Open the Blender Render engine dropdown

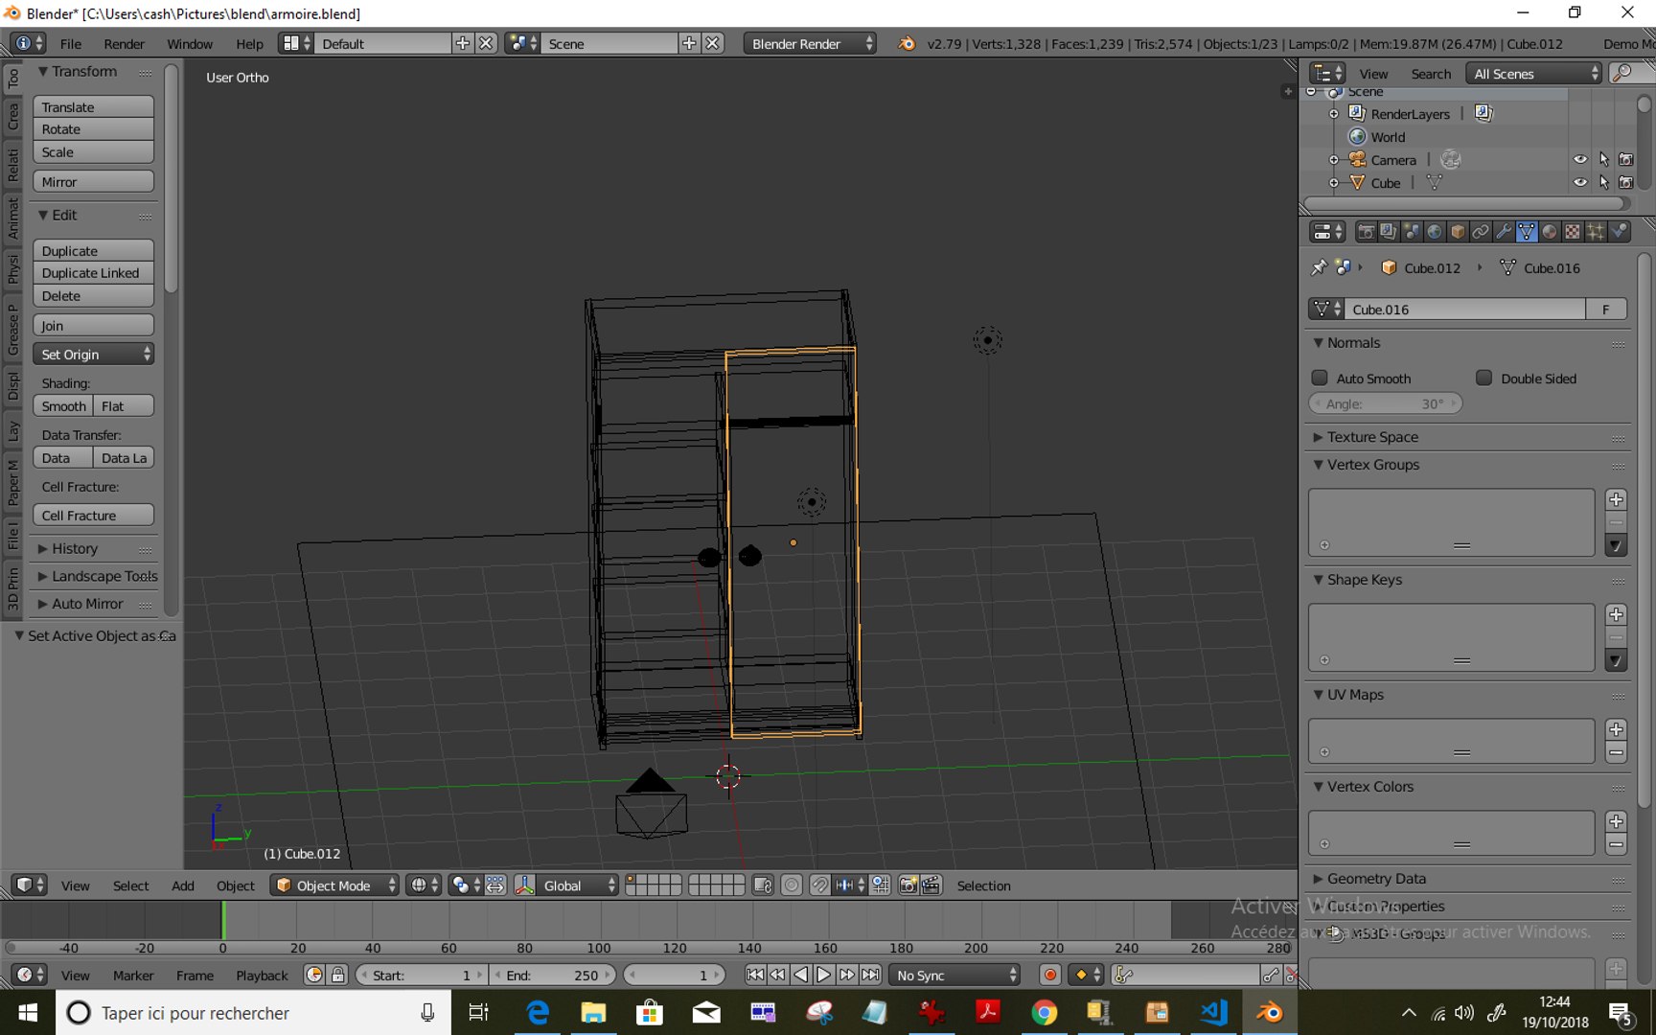click(809, 43)
